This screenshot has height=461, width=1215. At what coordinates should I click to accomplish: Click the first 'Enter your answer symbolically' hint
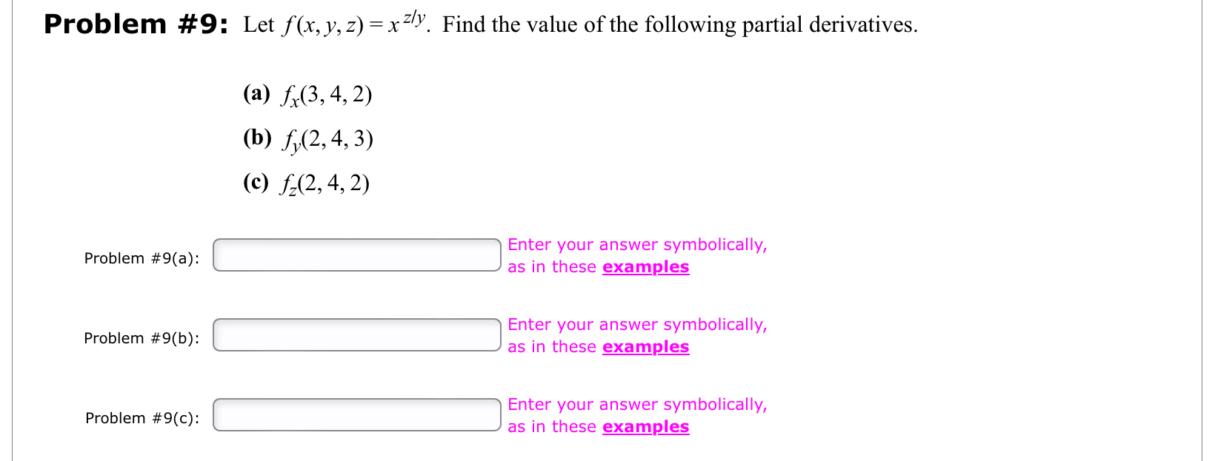click(x=637, y=244)
